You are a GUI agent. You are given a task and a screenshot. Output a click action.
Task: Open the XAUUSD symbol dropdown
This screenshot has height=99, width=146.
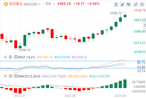pos(40,4)
